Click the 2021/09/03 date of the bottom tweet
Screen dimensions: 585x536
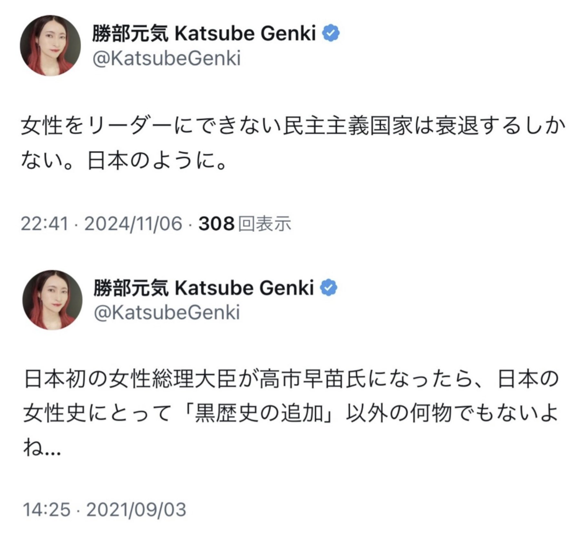click(136, 509)
